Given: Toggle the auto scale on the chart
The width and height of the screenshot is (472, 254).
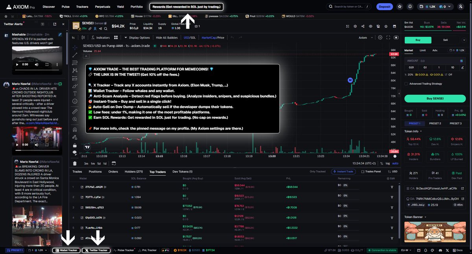Looking at the screenshot, I should 395,163.
